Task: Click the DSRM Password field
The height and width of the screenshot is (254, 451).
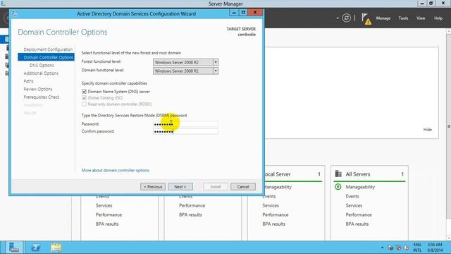Action: click(185, 124)
